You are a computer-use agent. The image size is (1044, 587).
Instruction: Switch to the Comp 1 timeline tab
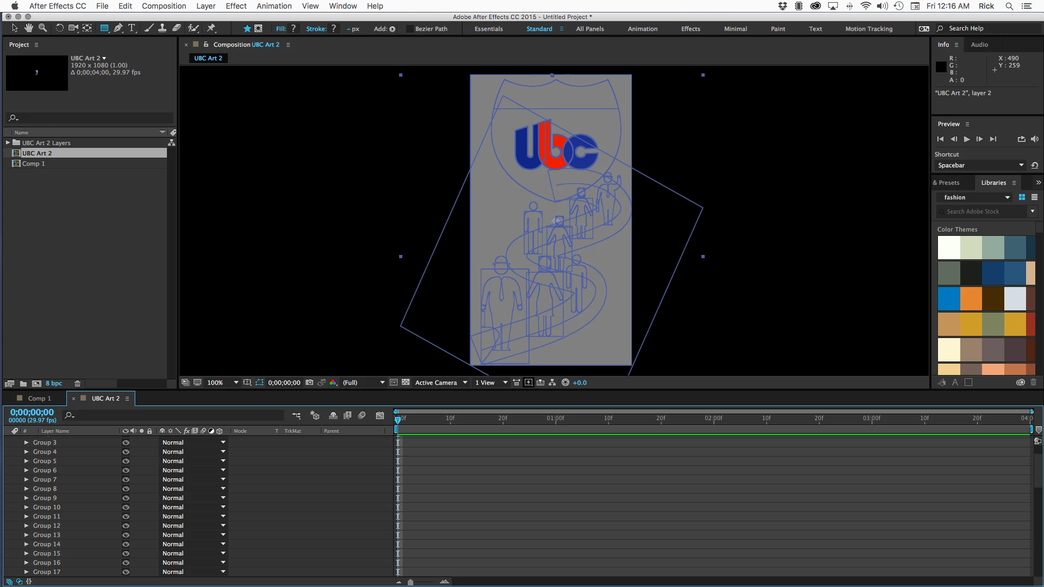(39, 398)
